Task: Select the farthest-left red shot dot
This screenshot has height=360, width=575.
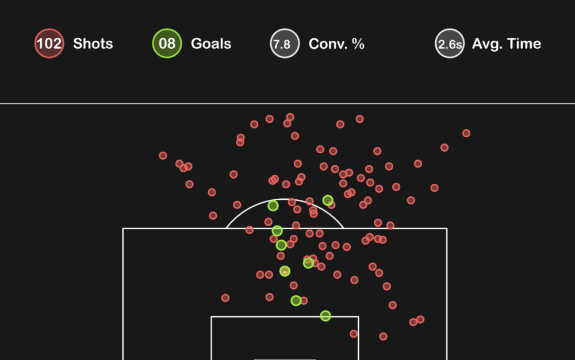Action: (163, 156)
